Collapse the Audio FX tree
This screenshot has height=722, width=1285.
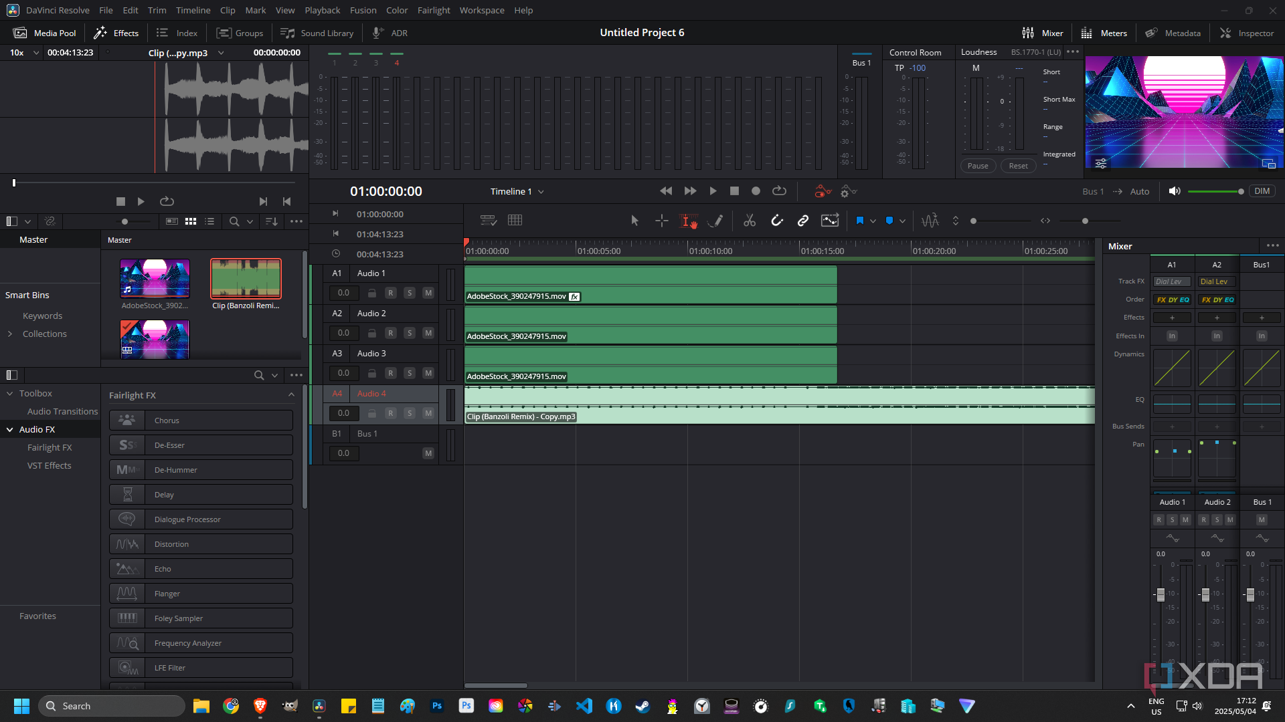tap(10, 429)
